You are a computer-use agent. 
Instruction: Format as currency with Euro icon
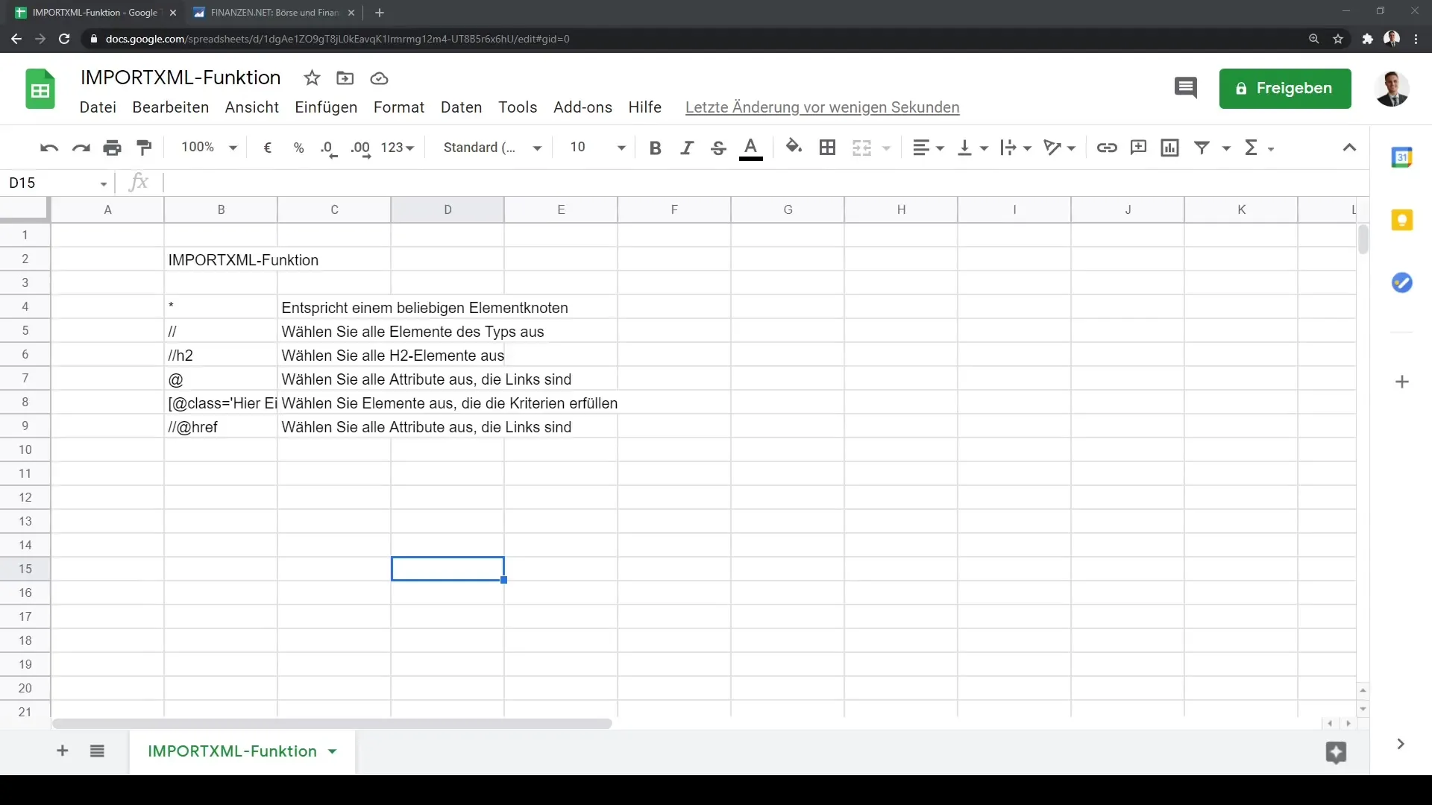coord(267,148)
